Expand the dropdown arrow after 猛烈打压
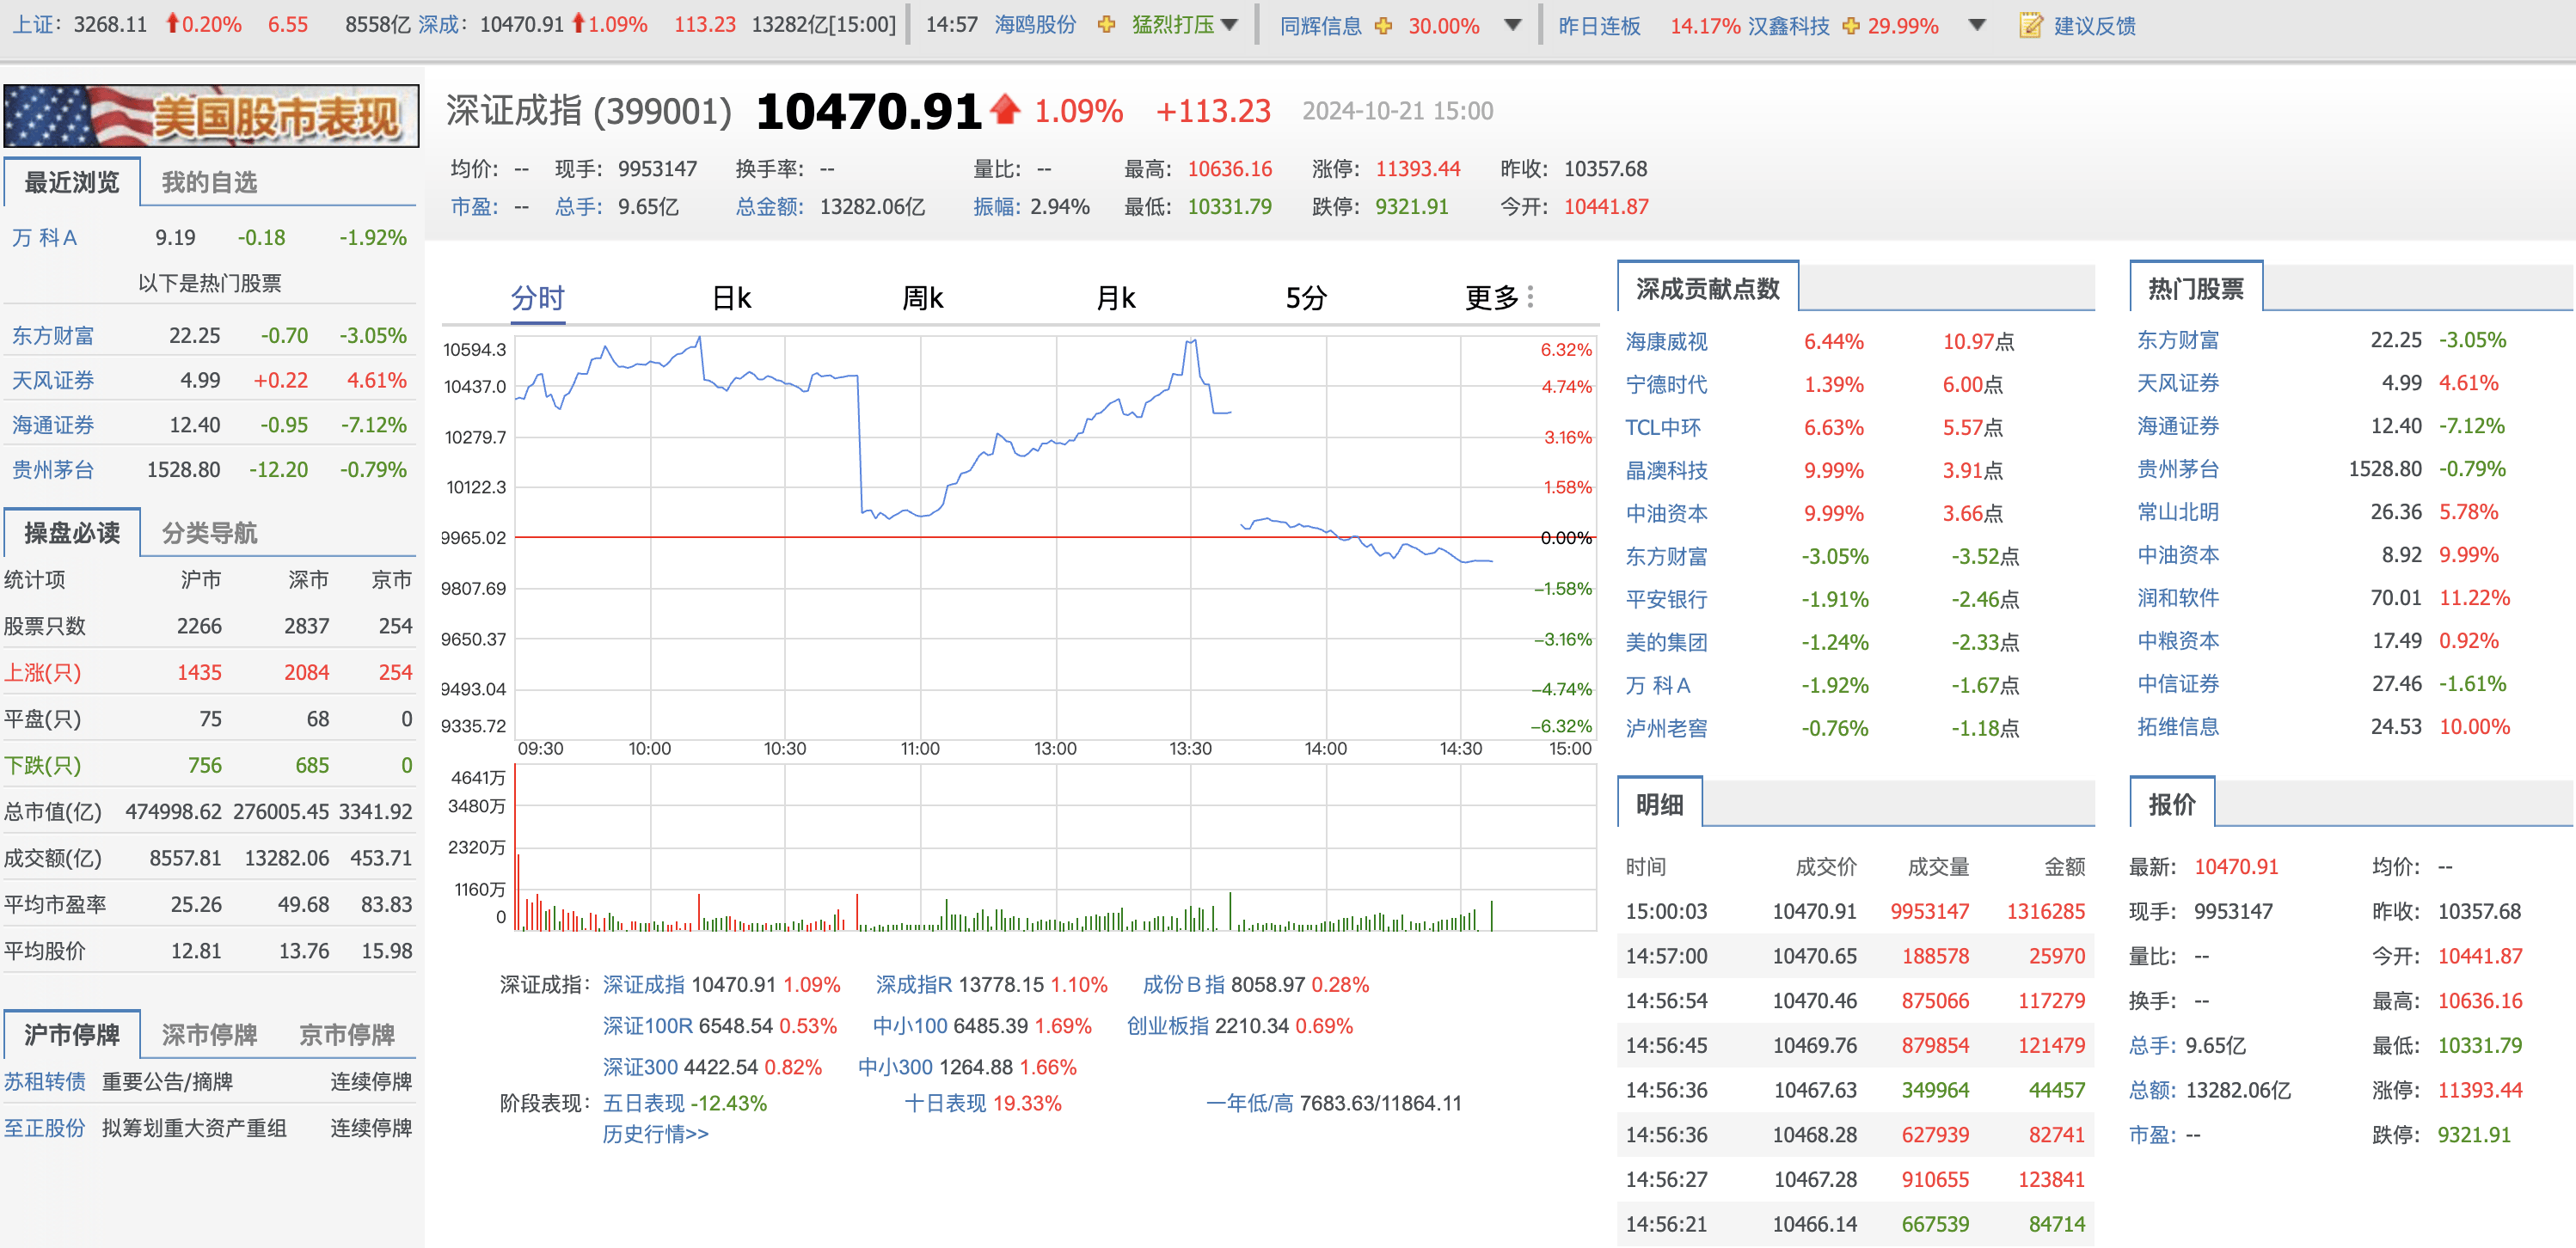 (x=1229, y=25)
